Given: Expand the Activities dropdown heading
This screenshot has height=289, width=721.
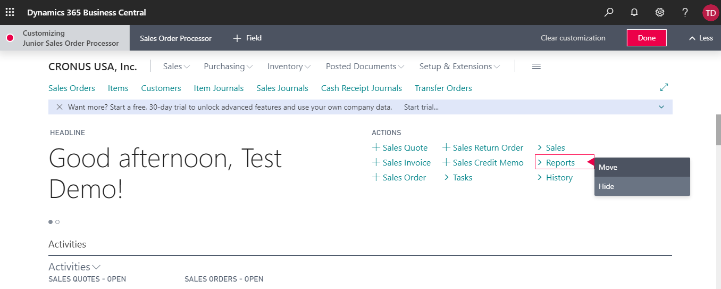Looking at the screenshot, I should coord(74,267).
